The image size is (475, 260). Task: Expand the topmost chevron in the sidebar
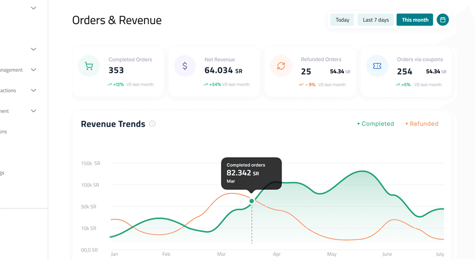pyautogui.click(x=33, y=8)
